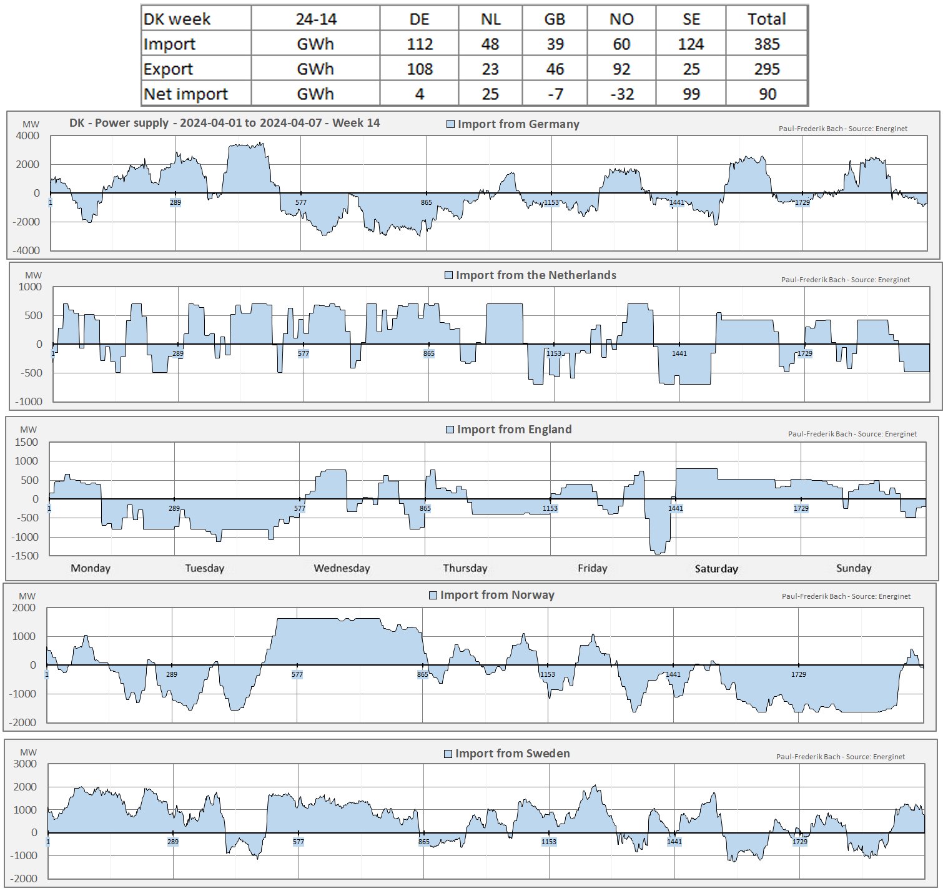Click the Import from Sweden legend swatch

point(448,754)
